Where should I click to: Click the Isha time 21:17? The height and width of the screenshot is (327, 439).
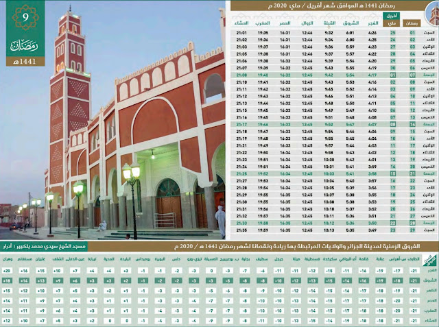point(241,125)
